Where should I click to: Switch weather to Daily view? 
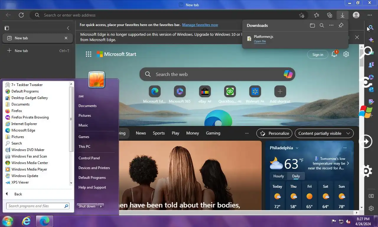pos(296,176)
